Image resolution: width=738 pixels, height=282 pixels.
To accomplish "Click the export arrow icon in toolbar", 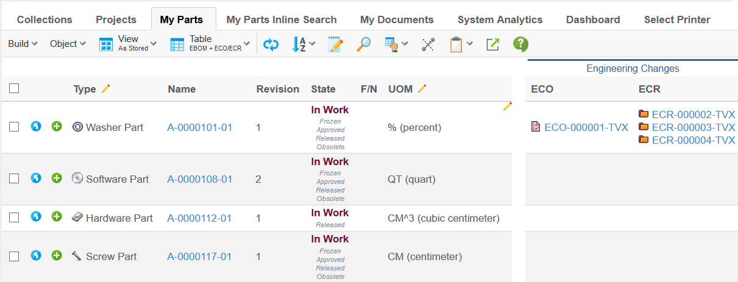I will 492,44.
